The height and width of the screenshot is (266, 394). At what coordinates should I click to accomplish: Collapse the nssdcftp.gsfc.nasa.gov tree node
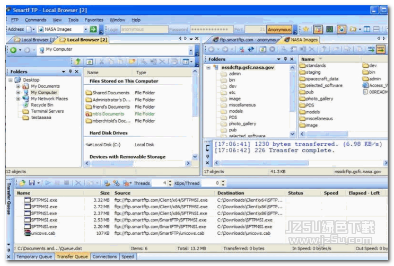[208, 67]
